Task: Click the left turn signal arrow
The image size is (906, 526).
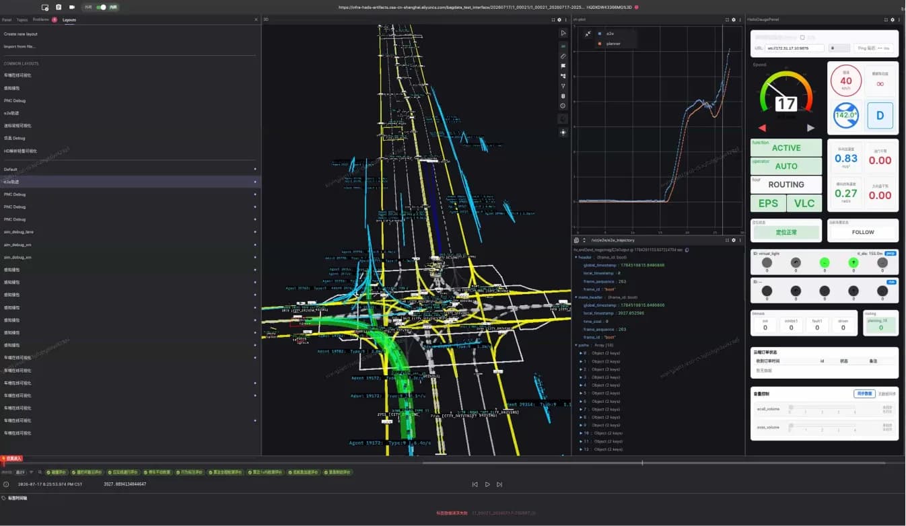Action: click(762, 128)
